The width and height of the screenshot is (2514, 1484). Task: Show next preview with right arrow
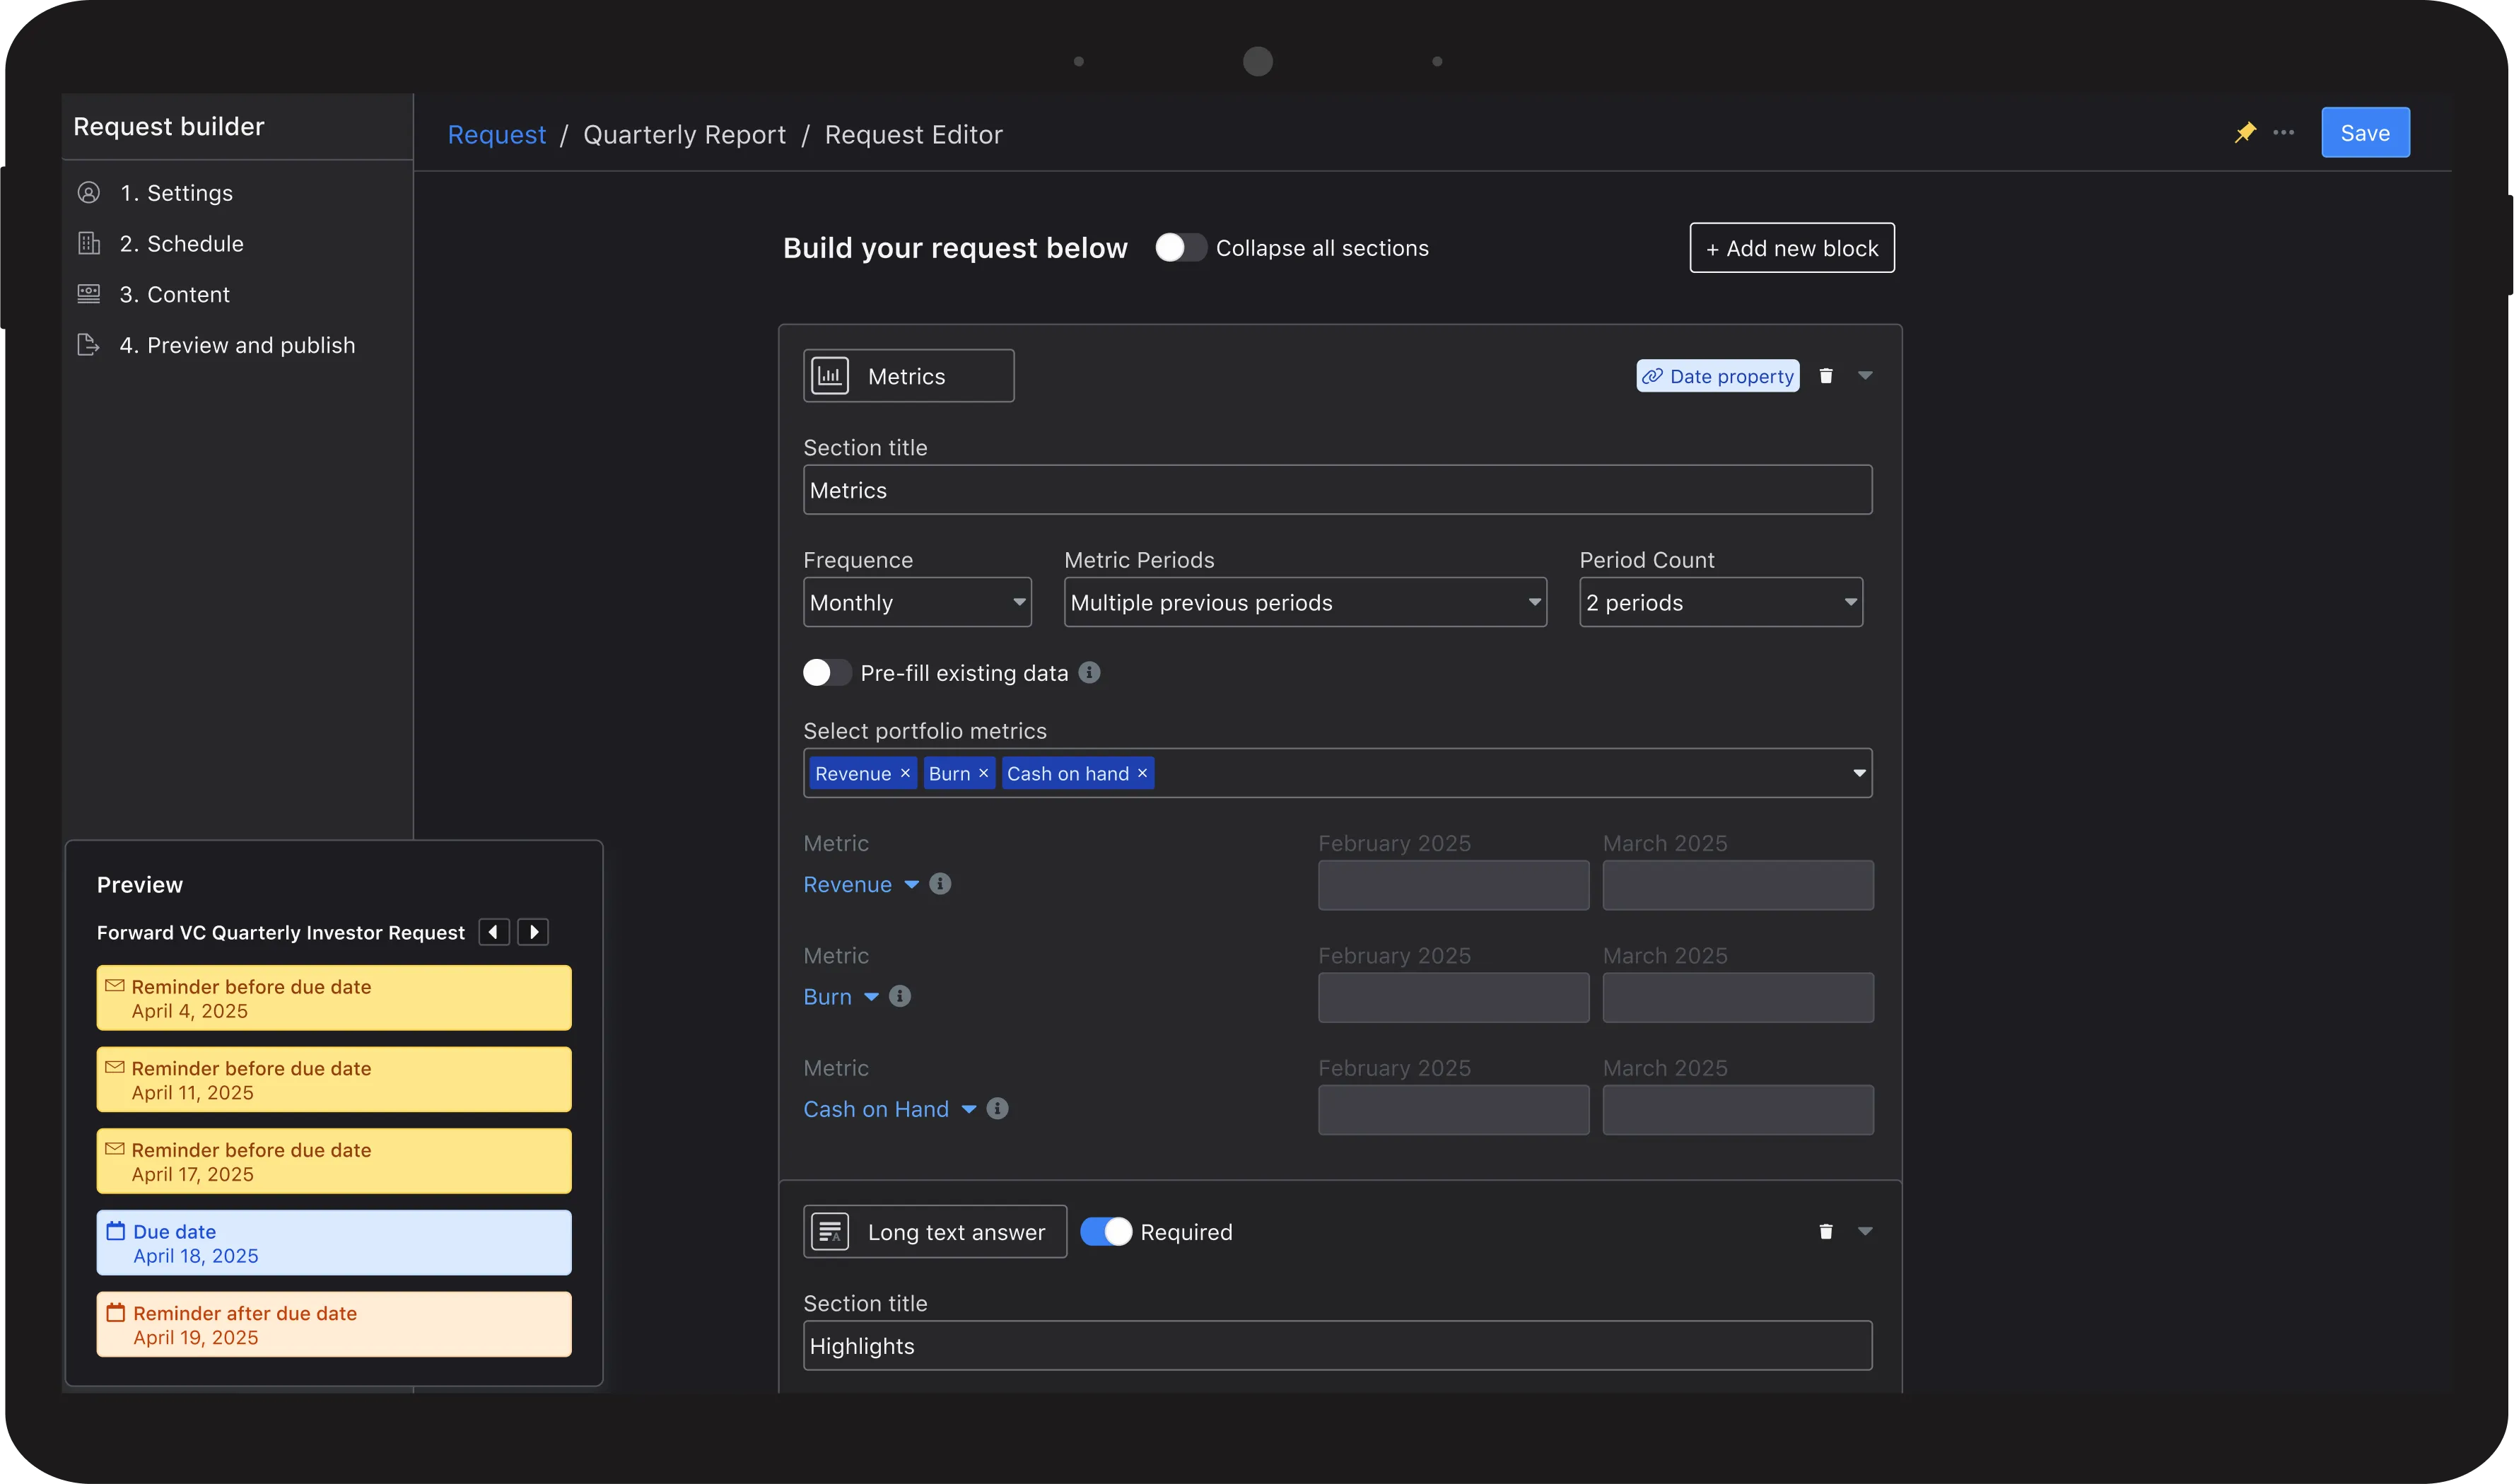tap(533, 932)
